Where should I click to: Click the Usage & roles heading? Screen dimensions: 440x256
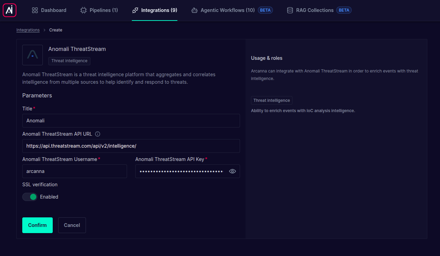pyautogui.click(x=267, y=58)
